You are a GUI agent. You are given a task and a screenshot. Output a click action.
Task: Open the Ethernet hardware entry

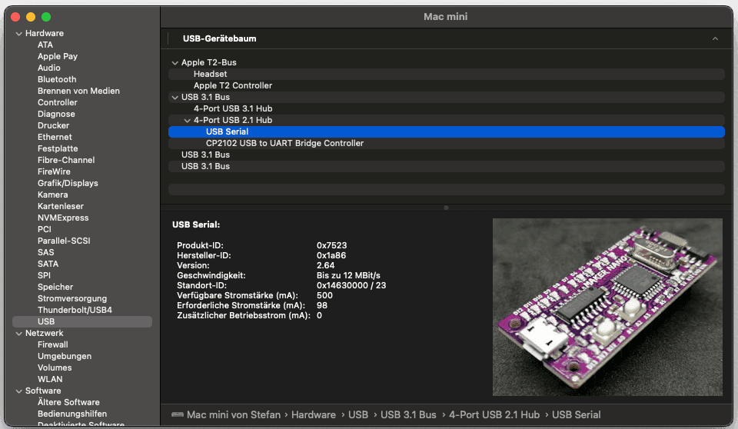55,137
